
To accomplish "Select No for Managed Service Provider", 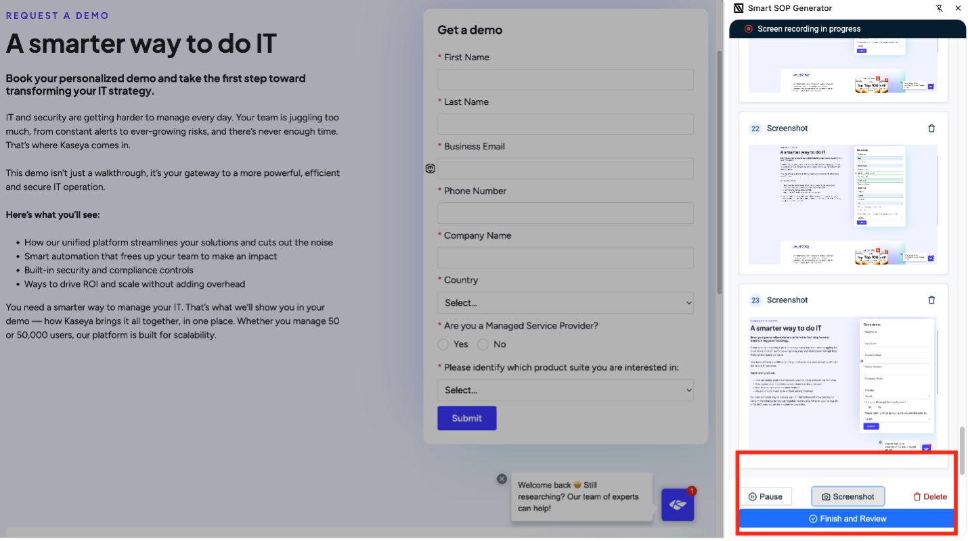I will 483,345.
